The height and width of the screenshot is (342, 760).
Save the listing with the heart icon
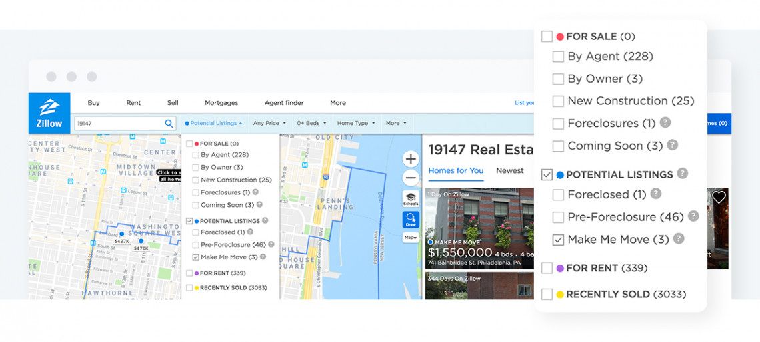point(719,197)
